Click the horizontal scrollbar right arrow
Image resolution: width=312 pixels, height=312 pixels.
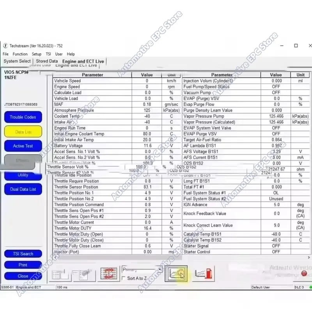pos(308,257)
